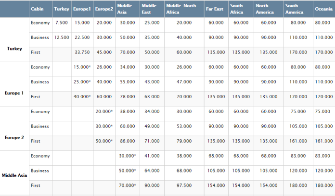Select '30.000*' in the Europe 2 Business row
Image resolution: width=335 pixels, height=196 pixels.
click(x=104, y=126)
